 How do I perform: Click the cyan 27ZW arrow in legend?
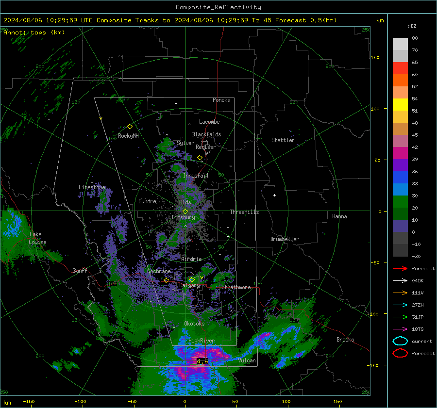[x=400, y=305]
